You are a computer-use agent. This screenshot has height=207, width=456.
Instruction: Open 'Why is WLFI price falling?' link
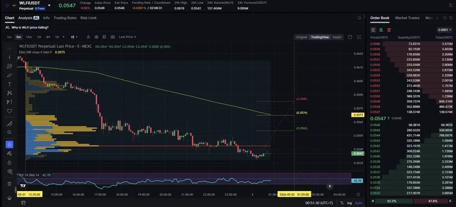click(30, 27)
